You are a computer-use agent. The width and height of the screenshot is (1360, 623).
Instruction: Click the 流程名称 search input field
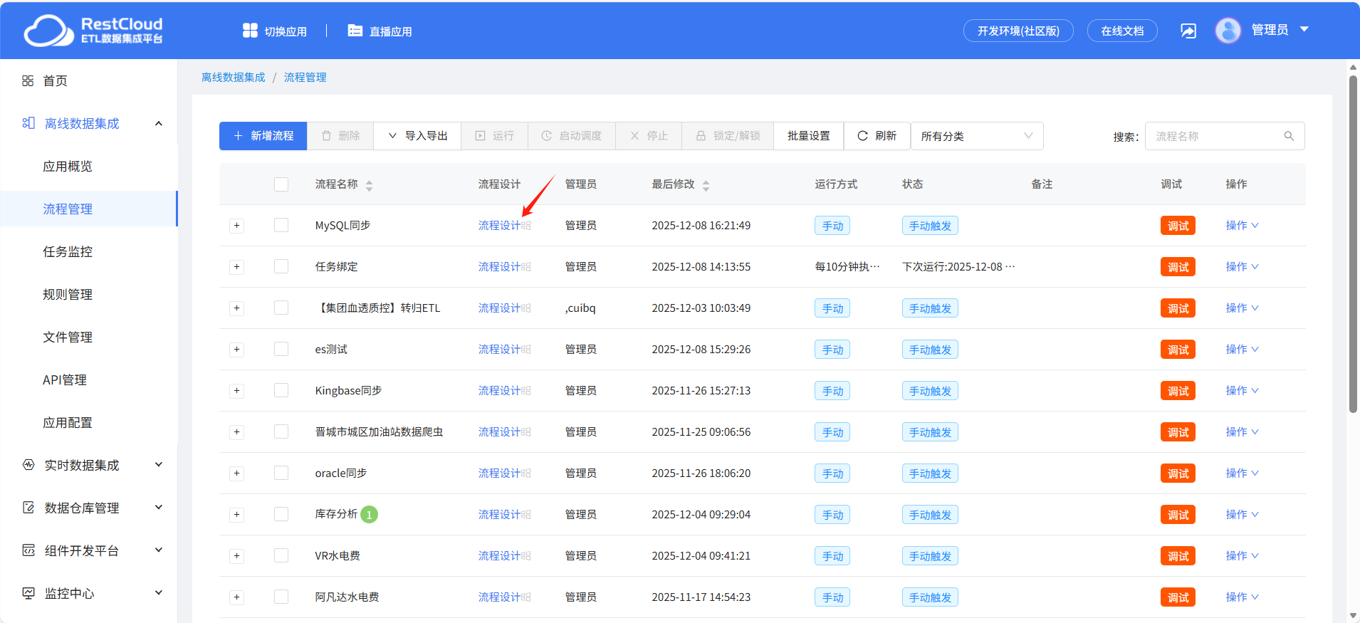1225,136
